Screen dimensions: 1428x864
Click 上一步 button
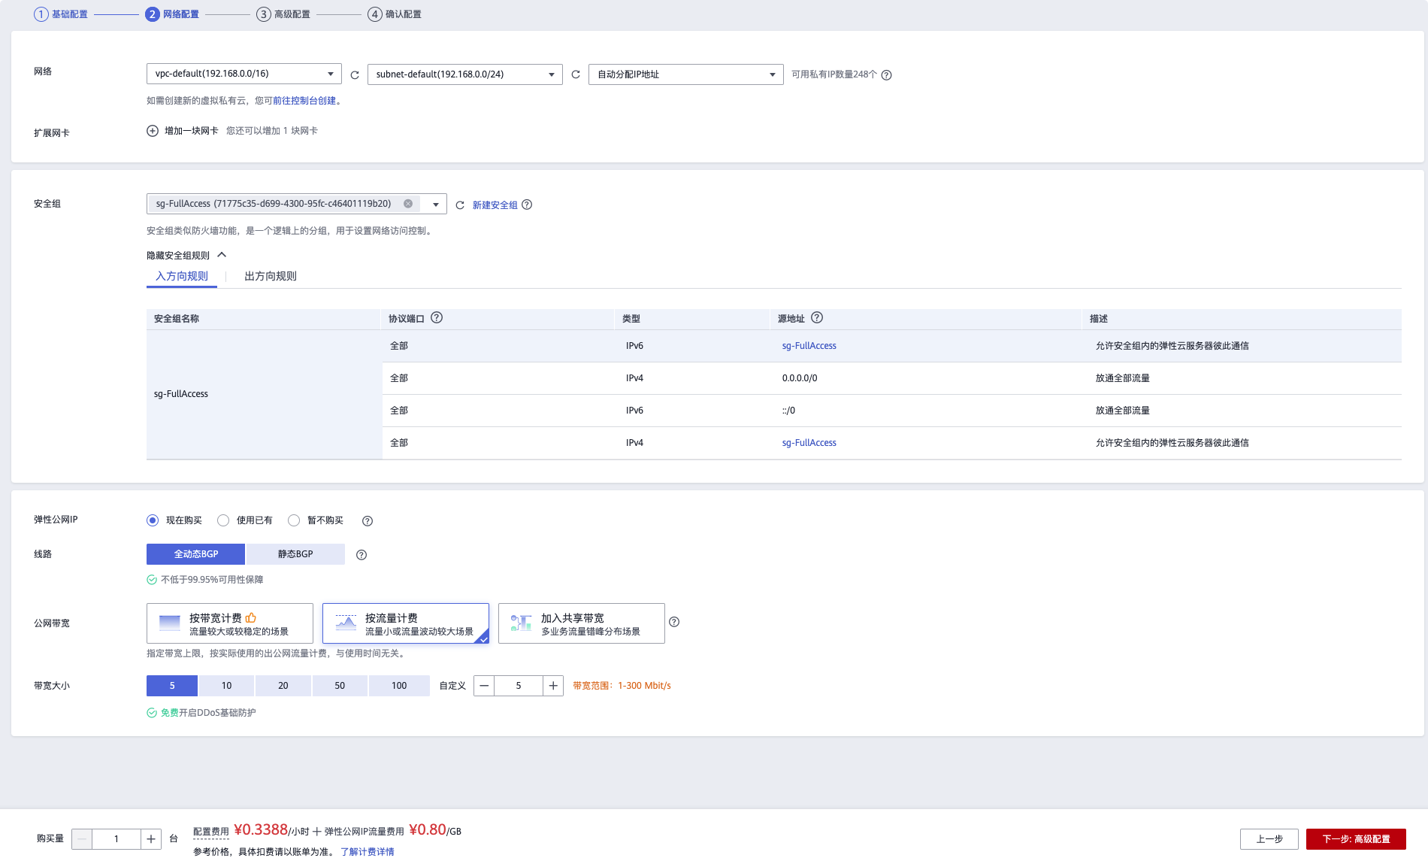pos(1269,839)
